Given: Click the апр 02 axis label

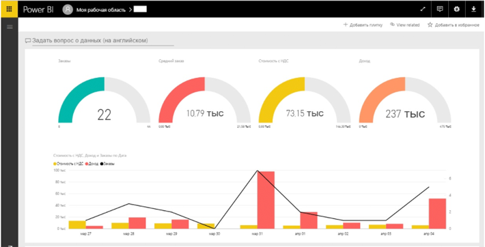Looking at the screenshot, I should [x=343, y=234].
